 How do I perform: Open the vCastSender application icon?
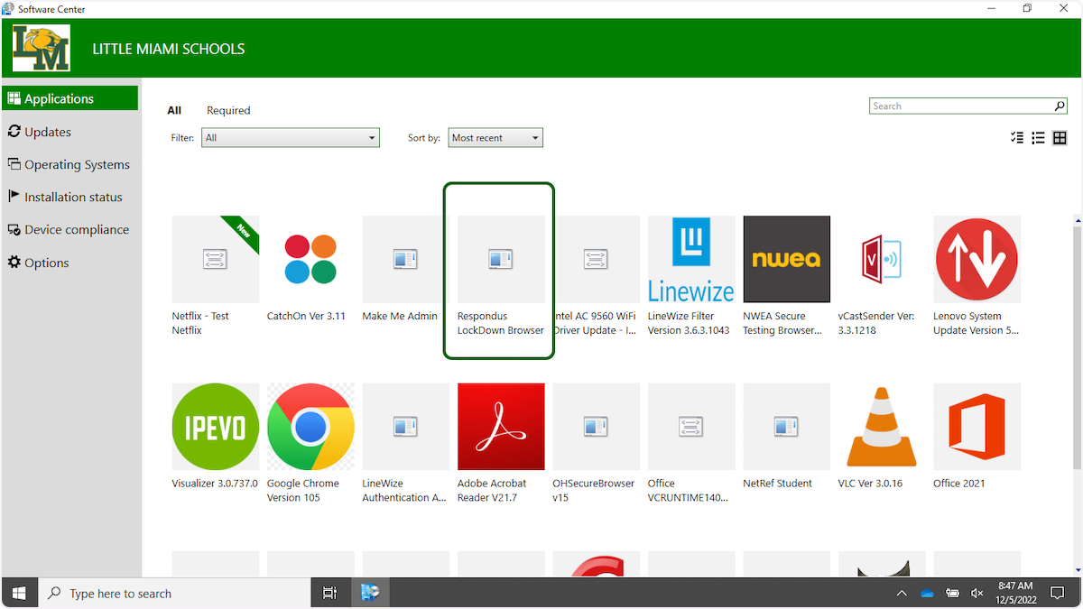(x=882, y=260)
